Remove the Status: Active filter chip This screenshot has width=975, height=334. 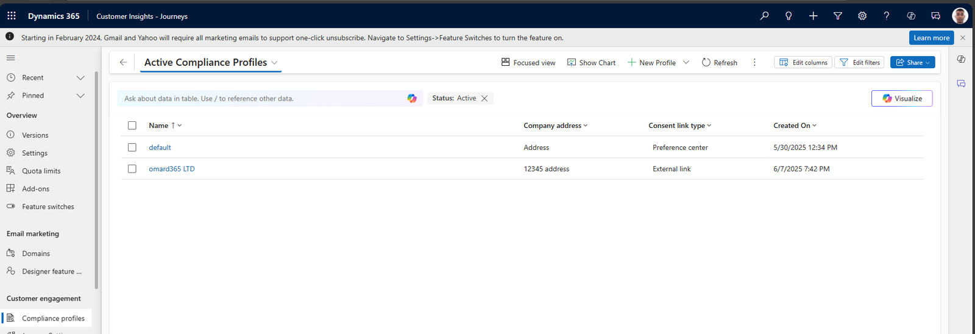(x=484, y=98)
